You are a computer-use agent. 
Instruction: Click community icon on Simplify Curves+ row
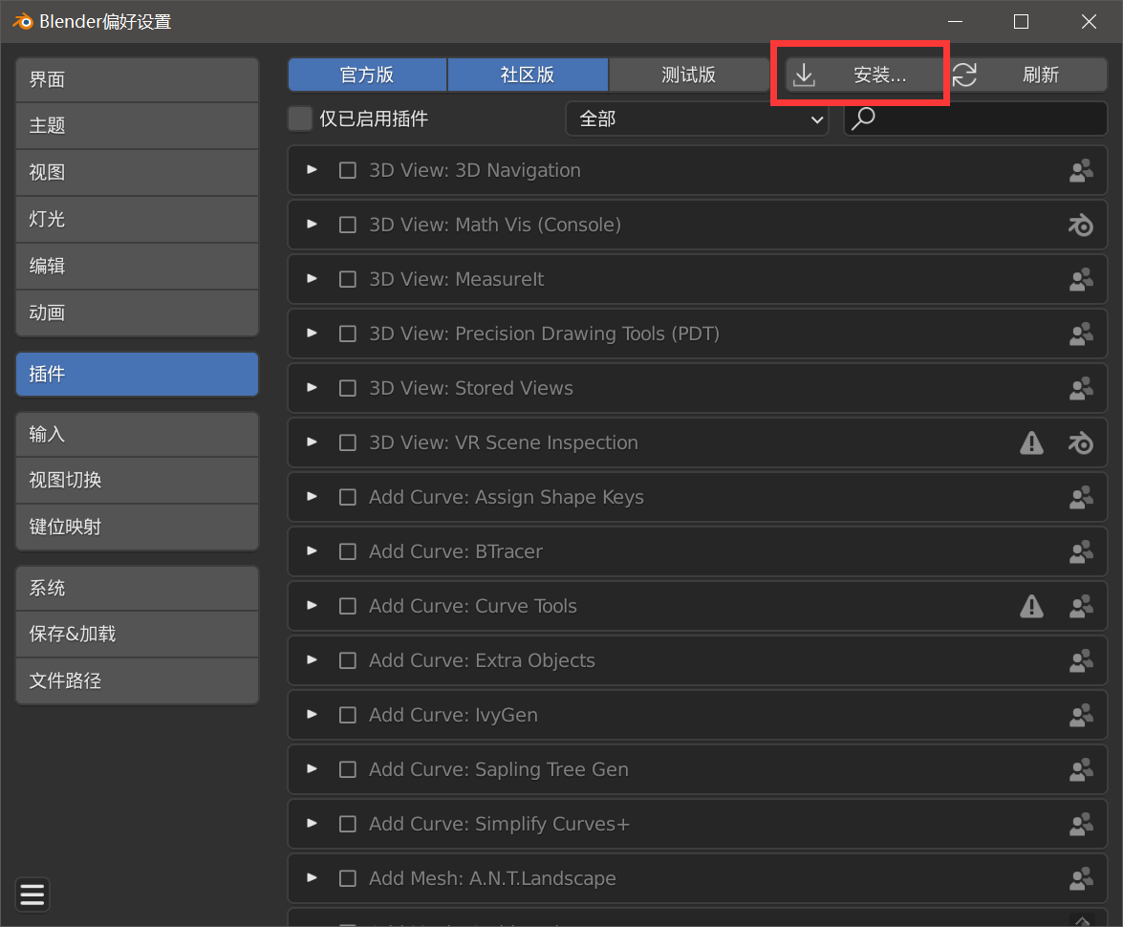(x=1081, y=824)
